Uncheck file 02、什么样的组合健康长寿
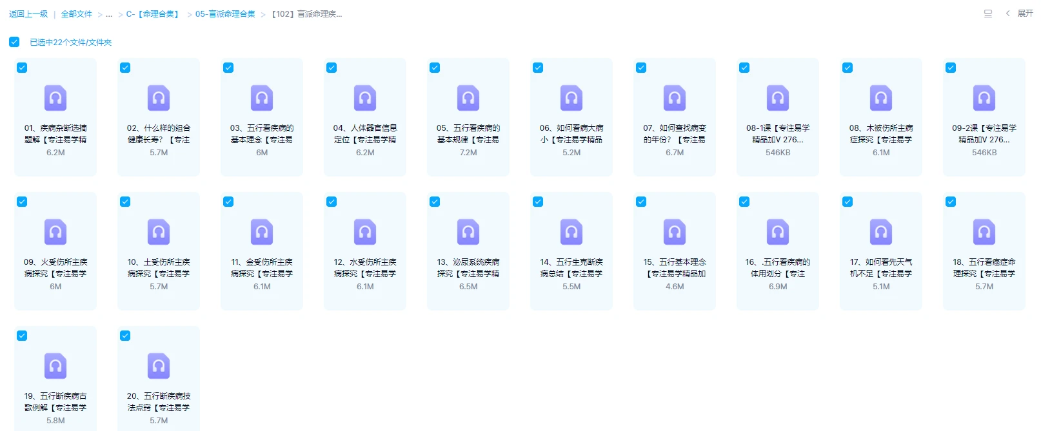1041x431 pixels. (125, 68)
